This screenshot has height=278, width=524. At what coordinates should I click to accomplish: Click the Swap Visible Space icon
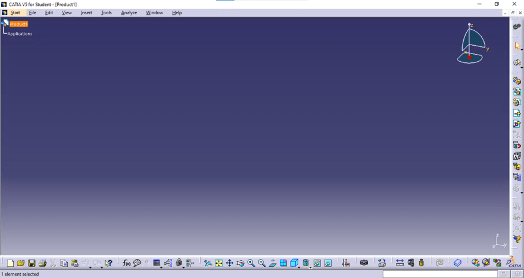[x=328, y=263]
